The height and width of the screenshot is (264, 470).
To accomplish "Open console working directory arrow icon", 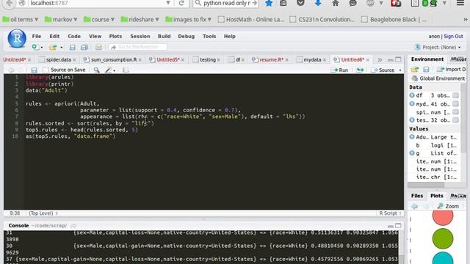I will pyautogui.click(x=73, y=226).
